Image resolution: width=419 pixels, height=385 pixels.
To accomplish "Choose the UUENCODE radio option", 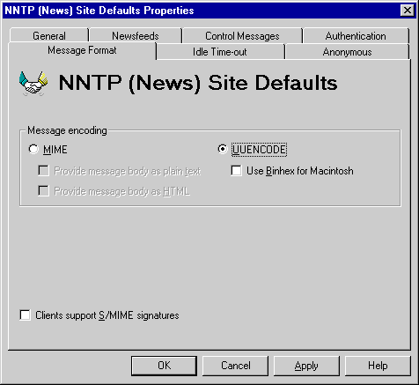I will [x=223, y=149].
